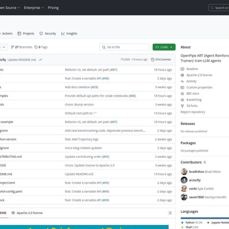Open commit 'Add new benchmarking code'
Screen dimensions: 229x229
click(x=105, y=131)
